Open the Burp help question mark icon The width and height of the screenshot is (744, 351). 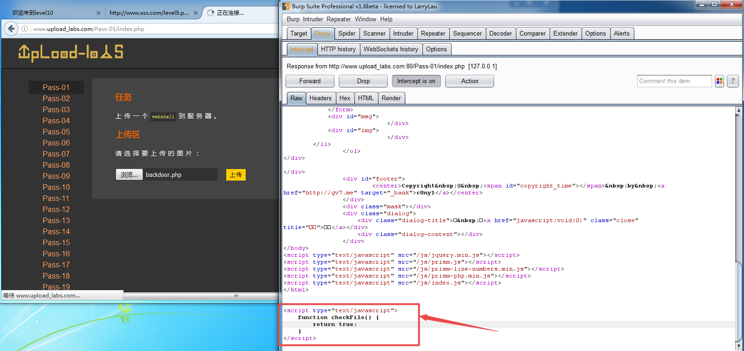tap(732, 81)
